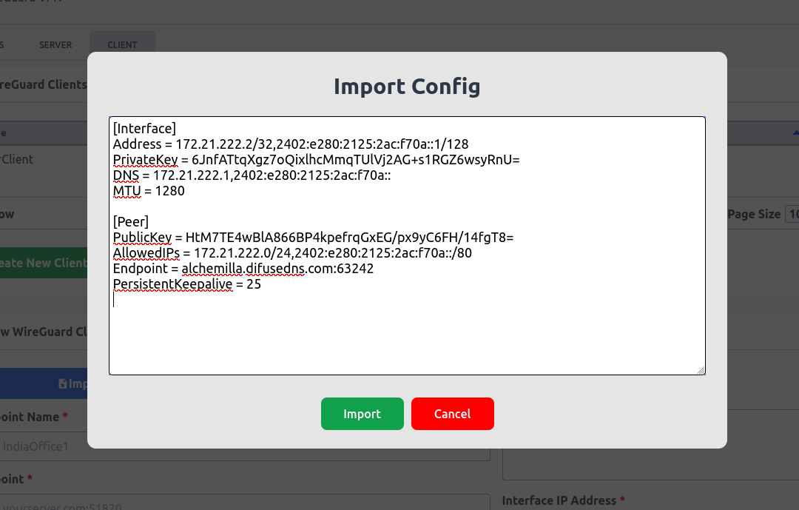Image resolution: width=799 pixels, height=510 pixels.
Task: Cancel the Import Config dialog
Action: click(452, 414)
